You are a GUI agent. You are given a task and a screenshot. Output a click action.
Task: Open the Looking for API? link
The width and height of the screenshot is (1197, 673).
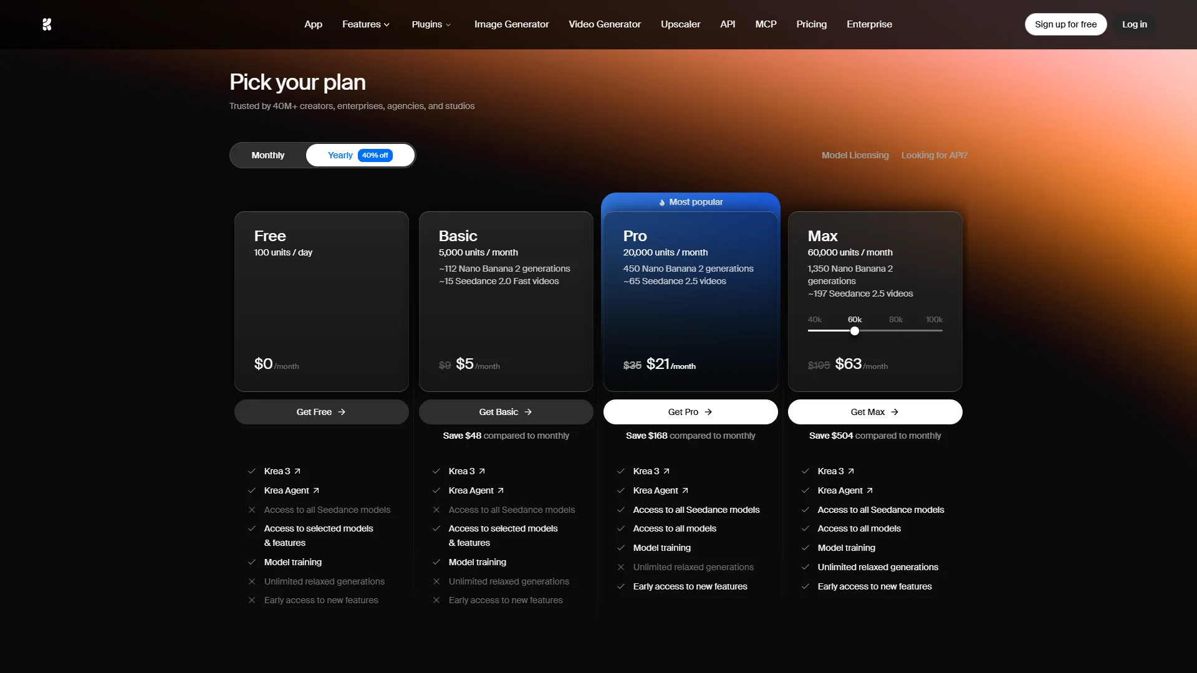coord(934,155)
